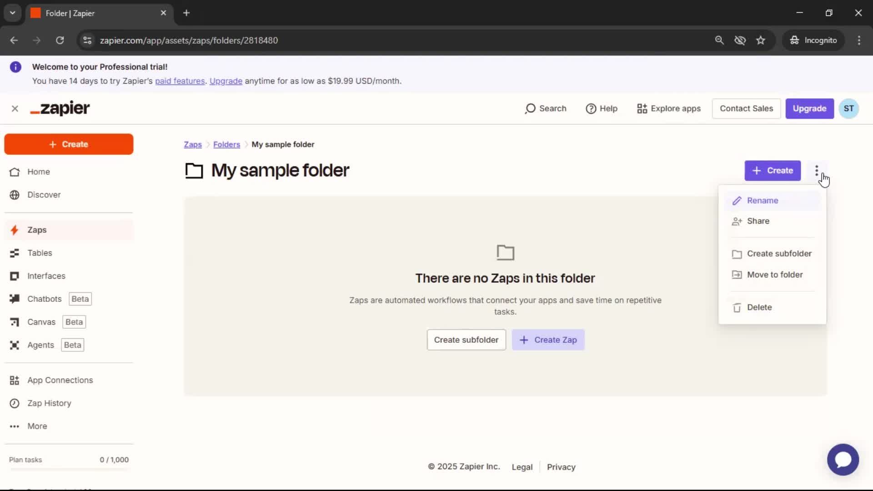The width and height of the screenshot is (873, 491).
Task: Open App Connections in the sidebar
Action: [x=69, y=380]
